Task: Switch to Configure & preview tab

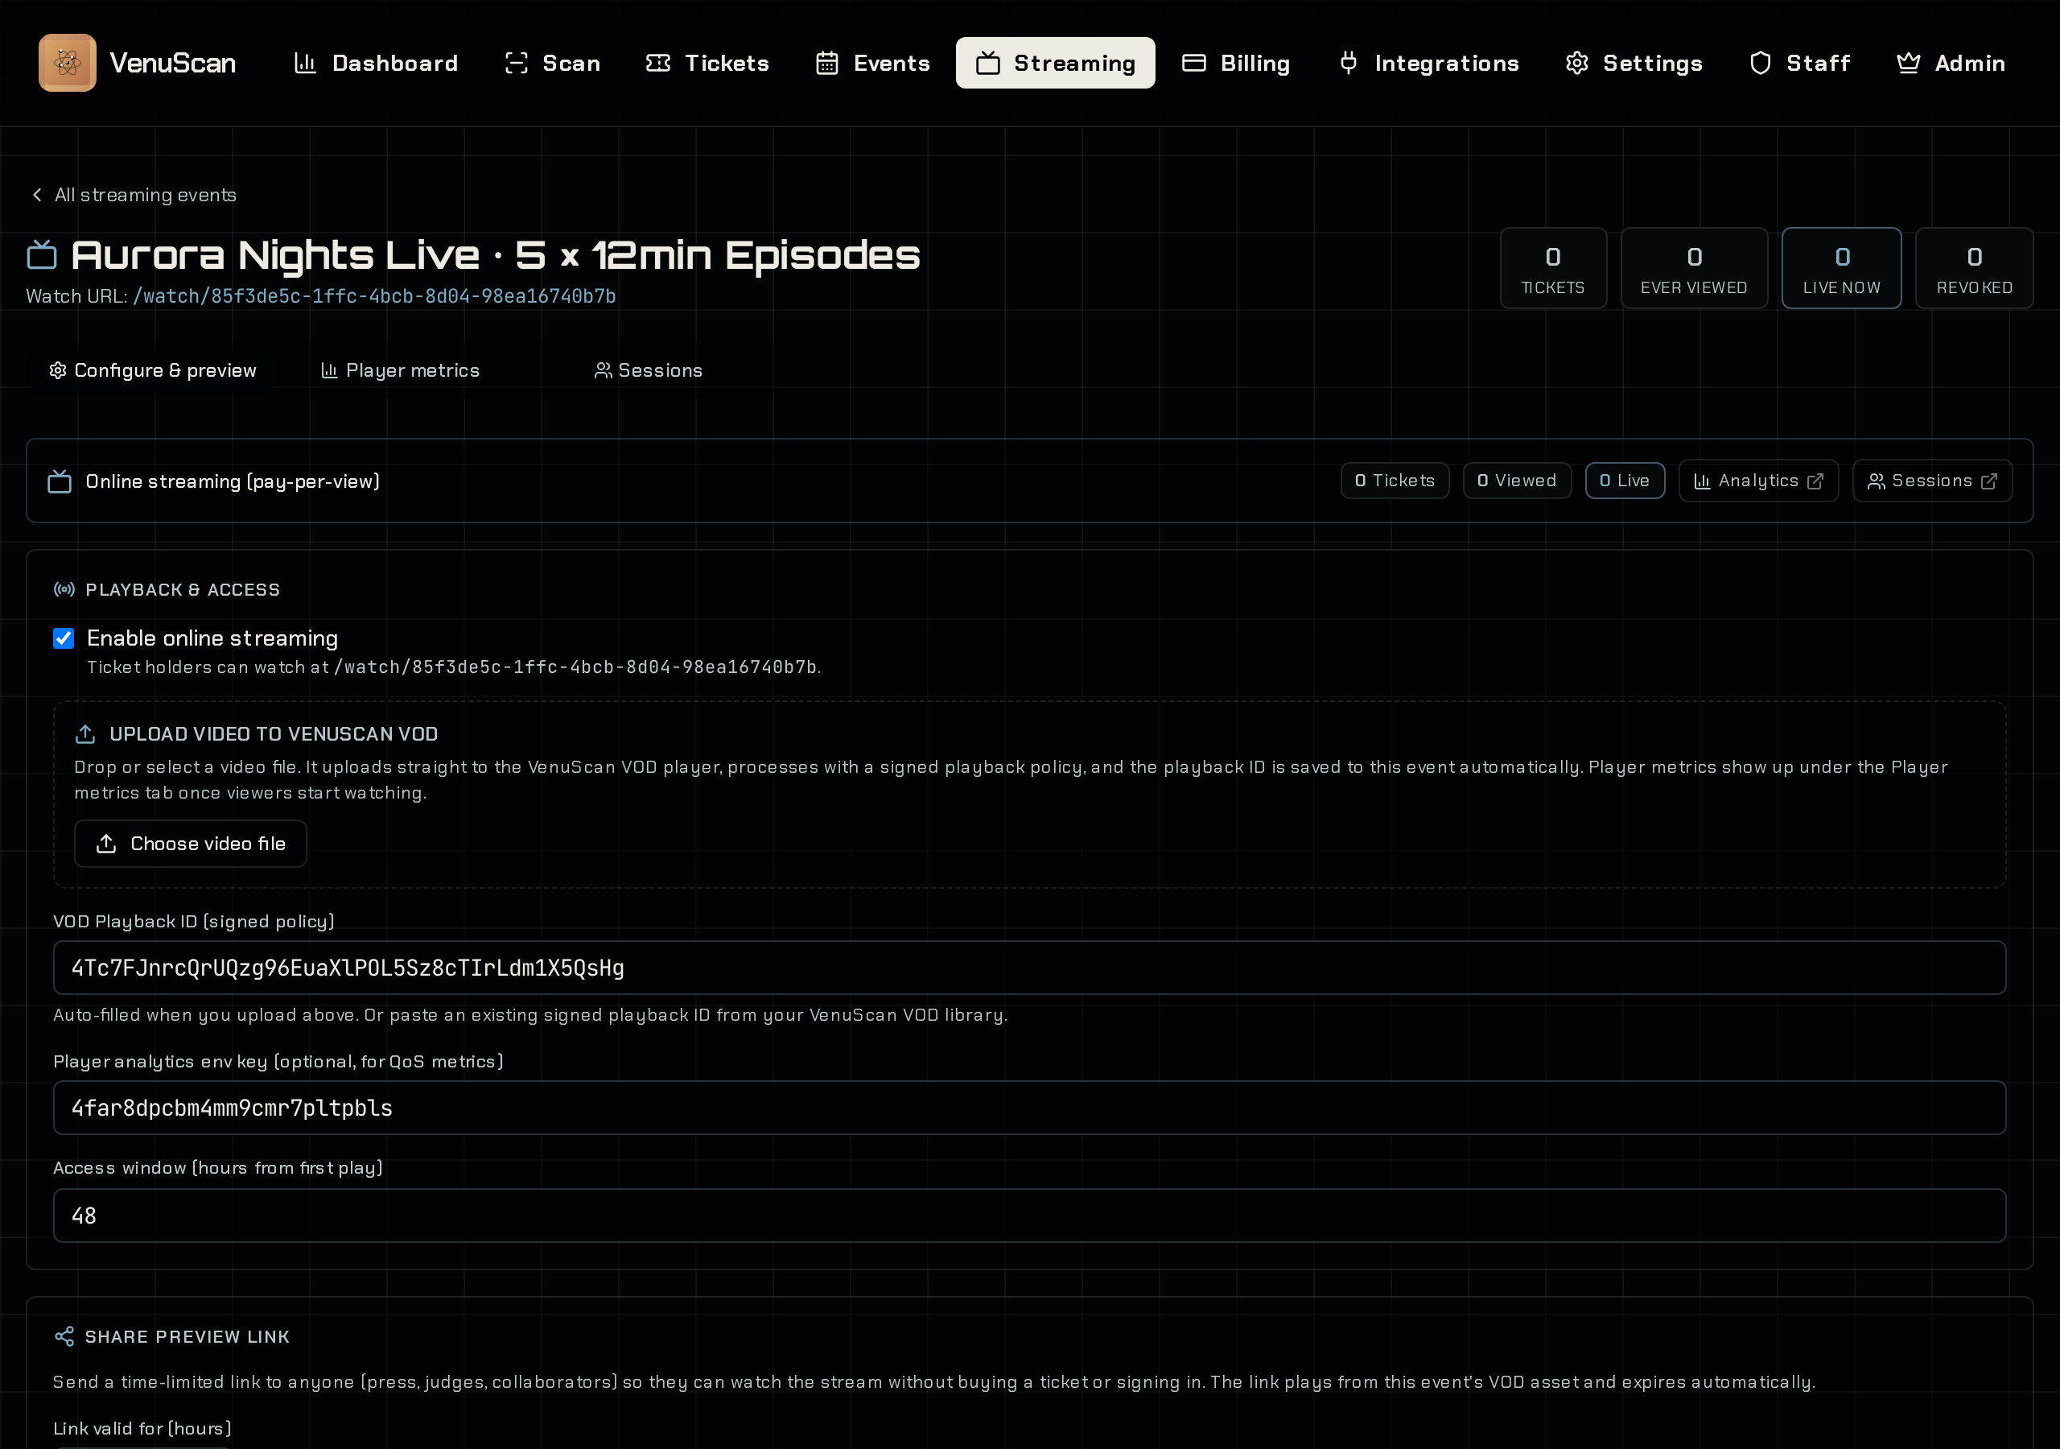Action: [x=153, y=371]
